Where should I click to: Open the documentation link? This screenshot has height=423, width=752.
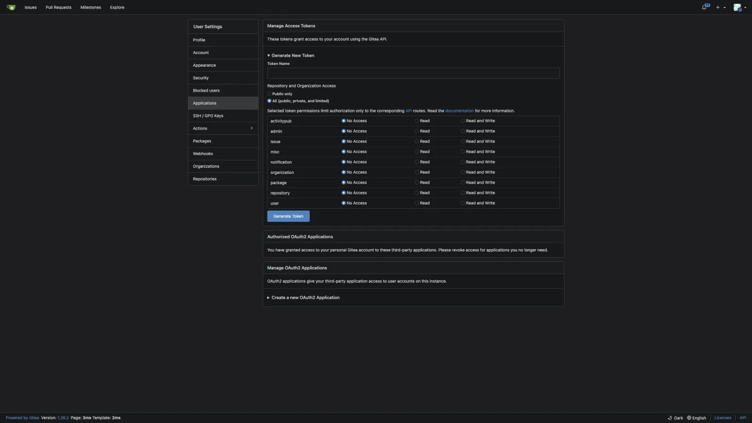[459, 111]
